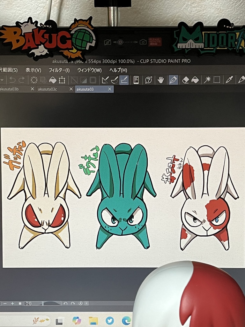Image resolution: width=245 pixels, height=327 pixels.
Task: Open the フィルター(I) menu
Action: (59, 70)
